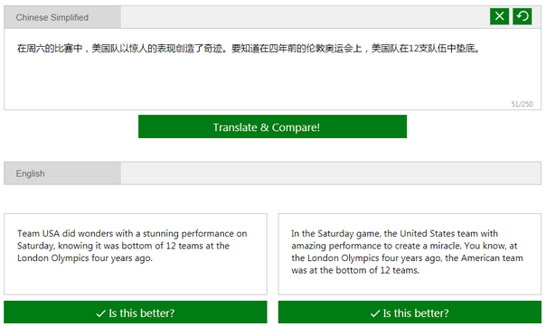546x327 pixels.
Task: Click 'Team USA' at the start of the left translation
Action: point(38,233)
